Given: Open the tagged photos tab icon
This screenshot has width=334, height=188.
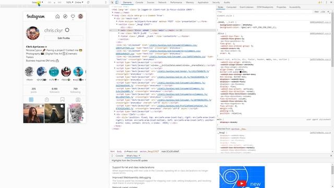Looking at the screenshot, I should 78,100.
